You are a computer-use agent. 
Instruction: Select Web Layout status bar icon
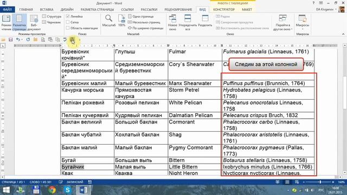click(297, 182)
